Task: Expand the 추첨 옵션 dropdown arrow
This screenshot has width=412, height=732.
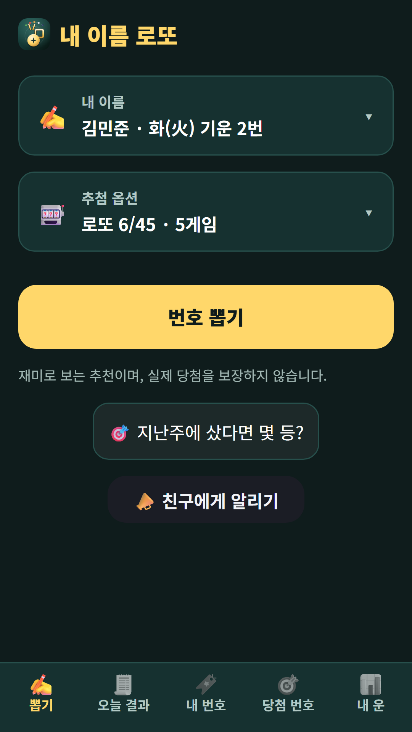Action: click(x=369, y=213)
